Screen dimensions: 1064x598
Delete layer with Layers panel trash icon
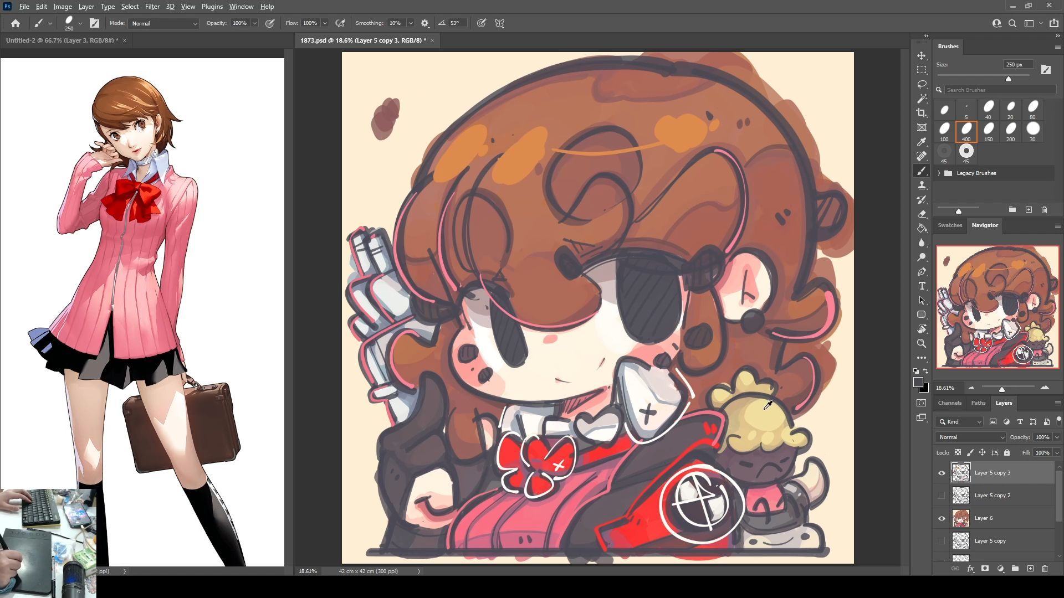1045,569
